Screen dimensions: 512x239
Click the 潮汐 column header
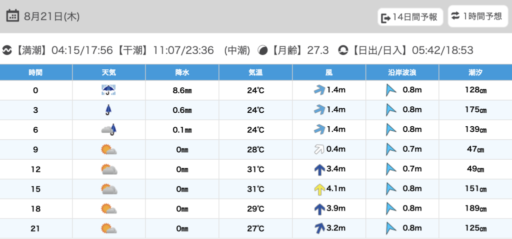tap(476, 72)
